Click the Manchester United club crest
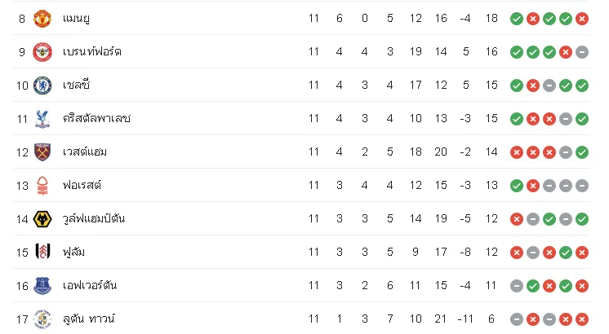 42,18
